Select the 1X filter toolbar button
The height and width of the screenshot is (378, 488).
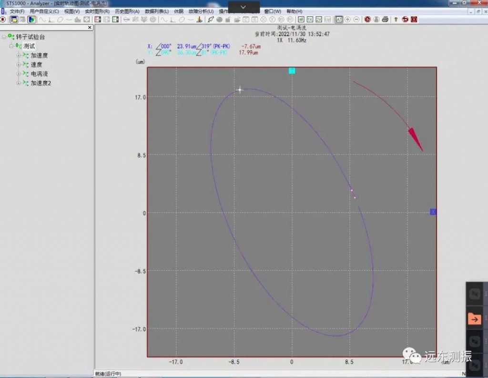pyautogui.click(x=310, y=20)
